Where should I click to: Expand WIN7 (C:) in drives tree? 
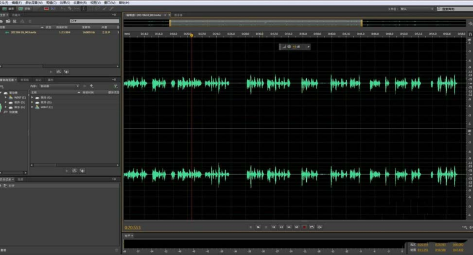pyautogui.click(x=6, y=97)
